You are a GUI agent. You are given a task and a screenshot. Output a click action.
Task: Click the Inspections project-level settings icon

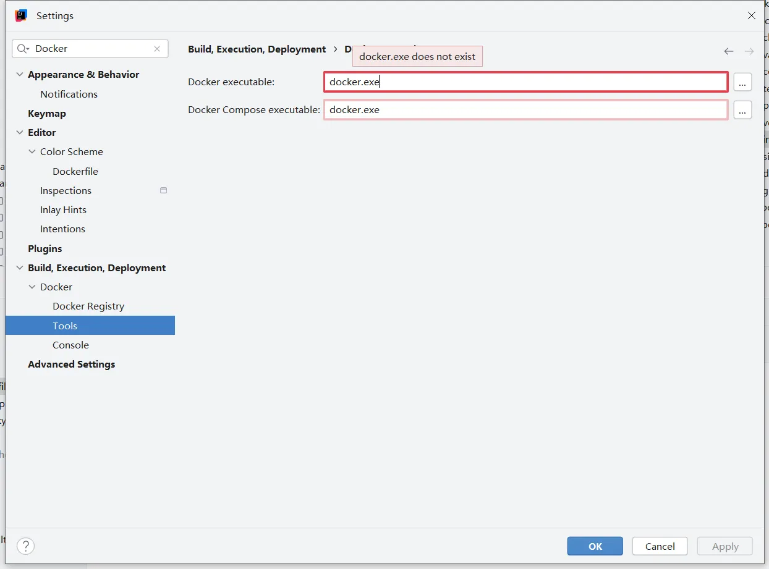163,190
